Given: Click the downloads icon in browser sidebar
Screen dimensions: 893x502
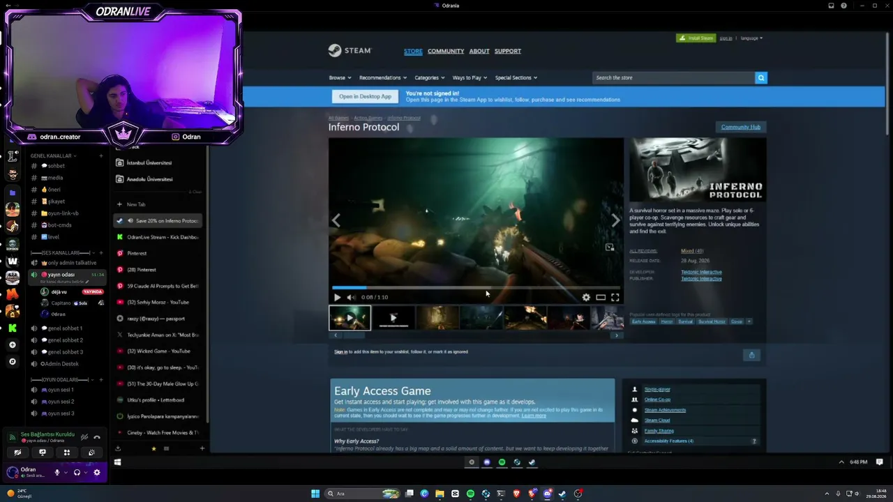Looking at the screenshot, I should click(118, 448).
